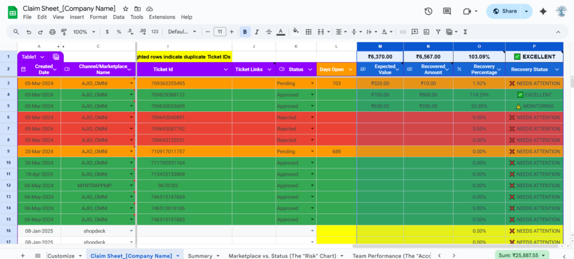Star this Claim Sheet document
Viewport: 574px width, 259px height.
click(x=126, y=9)
